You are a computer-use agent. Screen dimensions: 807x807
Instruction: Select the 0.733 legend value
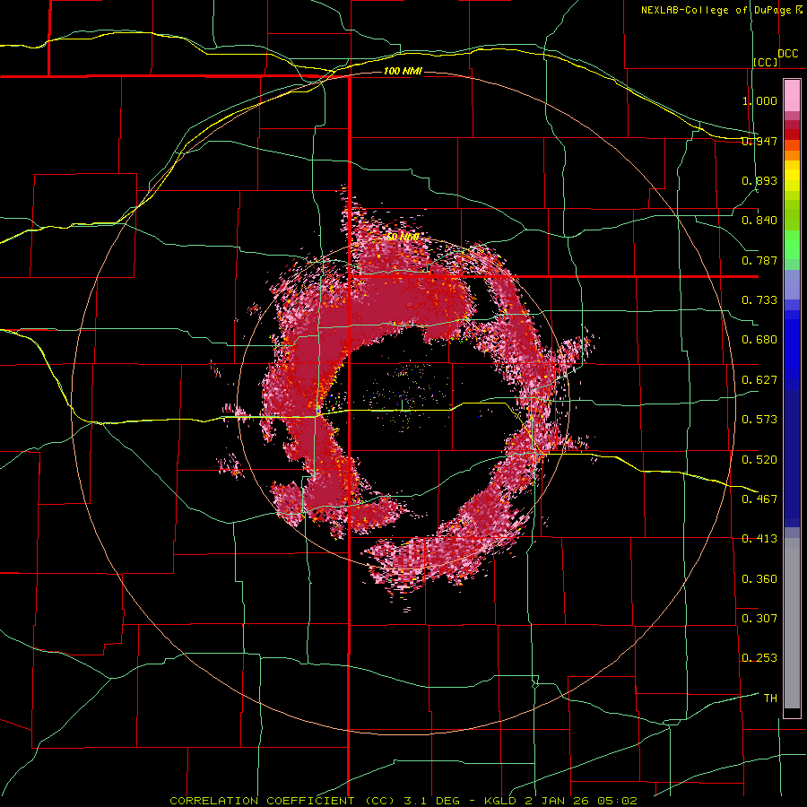[759, 300]
